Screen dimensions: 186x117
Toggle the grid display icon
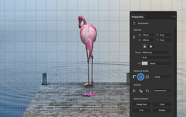pos(141,77)
